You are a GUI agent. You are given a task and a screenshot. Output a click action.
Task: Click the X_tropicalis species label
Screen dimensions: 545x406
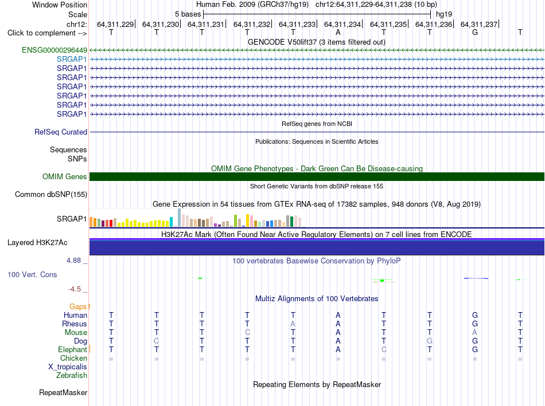(x=68, y=367)
